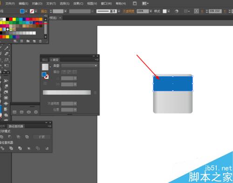233x183 pixels.
Task: Click the 100% opacity field in control bar
Action: coord(143,11)
